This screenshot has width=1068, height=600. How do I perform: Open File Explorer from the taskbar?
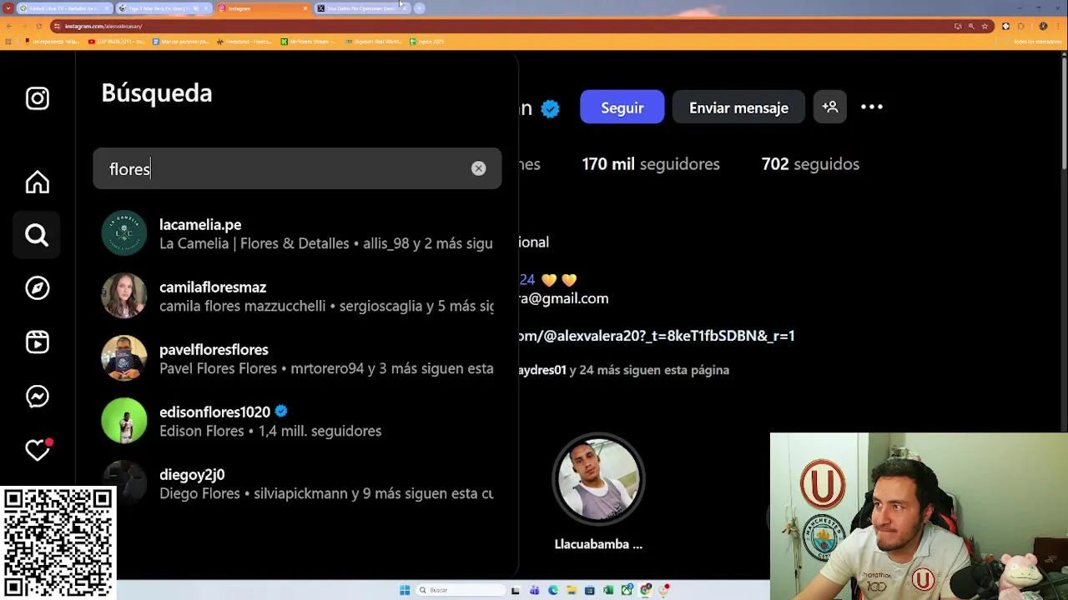(x=572, y=590)
